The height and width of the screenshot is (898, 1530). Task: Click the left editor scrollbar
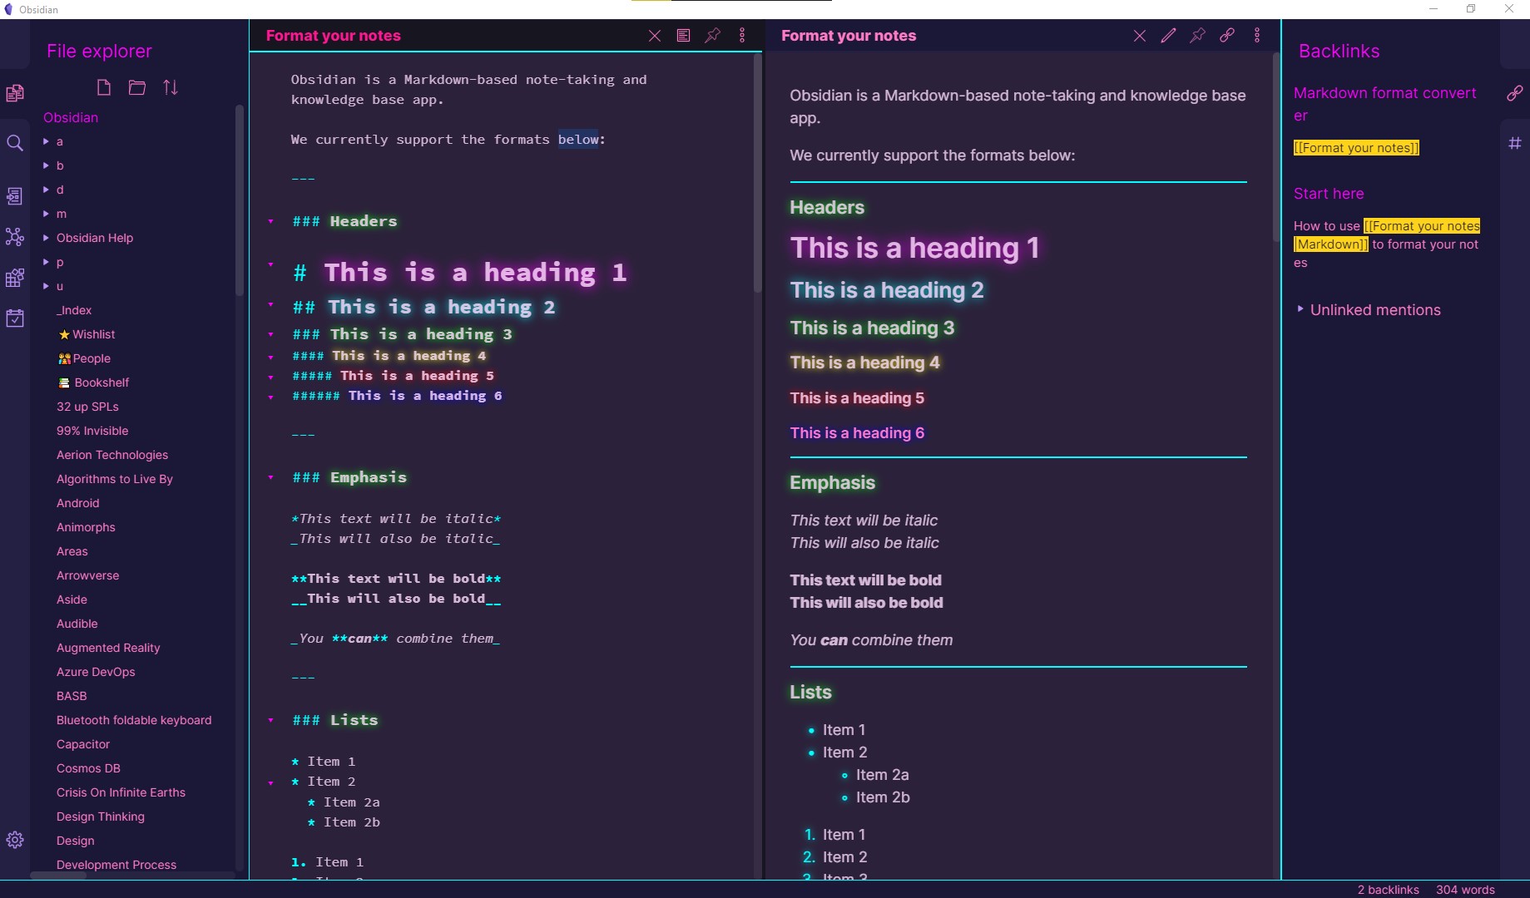(757, 175)
